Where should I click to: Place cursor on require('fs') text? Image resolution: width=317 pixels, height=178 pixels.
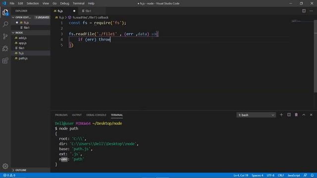point(109,23)
